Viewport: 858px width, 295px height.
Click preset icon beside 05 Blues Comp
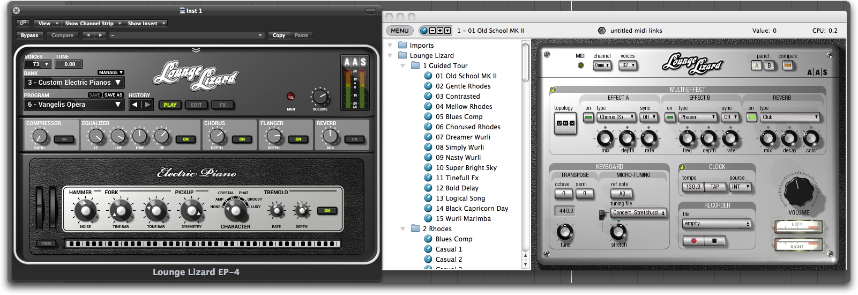(428, 117)
